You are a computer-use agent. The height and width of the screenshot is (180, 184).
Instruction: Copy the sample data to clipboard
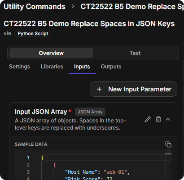tap(168, 144)
